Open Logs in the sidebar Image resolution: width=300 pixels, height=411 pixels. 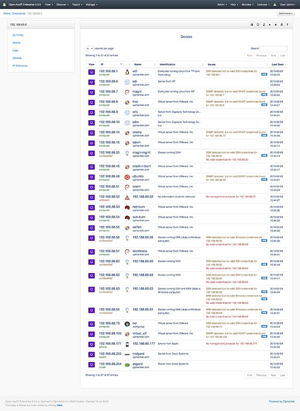click(x=15, y=50)
